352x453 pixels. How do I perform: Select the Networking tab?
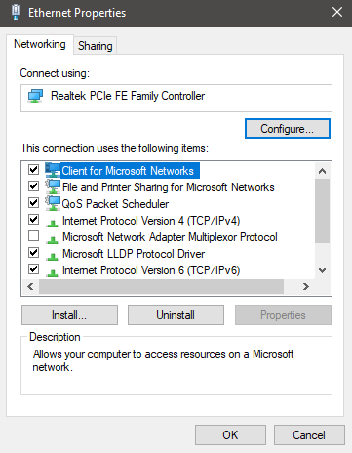click(40, 44)
